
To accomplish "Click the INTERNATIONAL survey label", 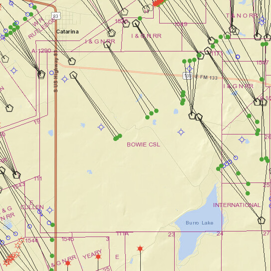I will coord(237,205).
